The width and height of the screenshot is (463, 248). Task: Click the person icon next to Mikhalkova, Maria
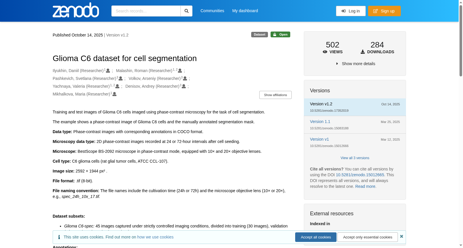115,94
